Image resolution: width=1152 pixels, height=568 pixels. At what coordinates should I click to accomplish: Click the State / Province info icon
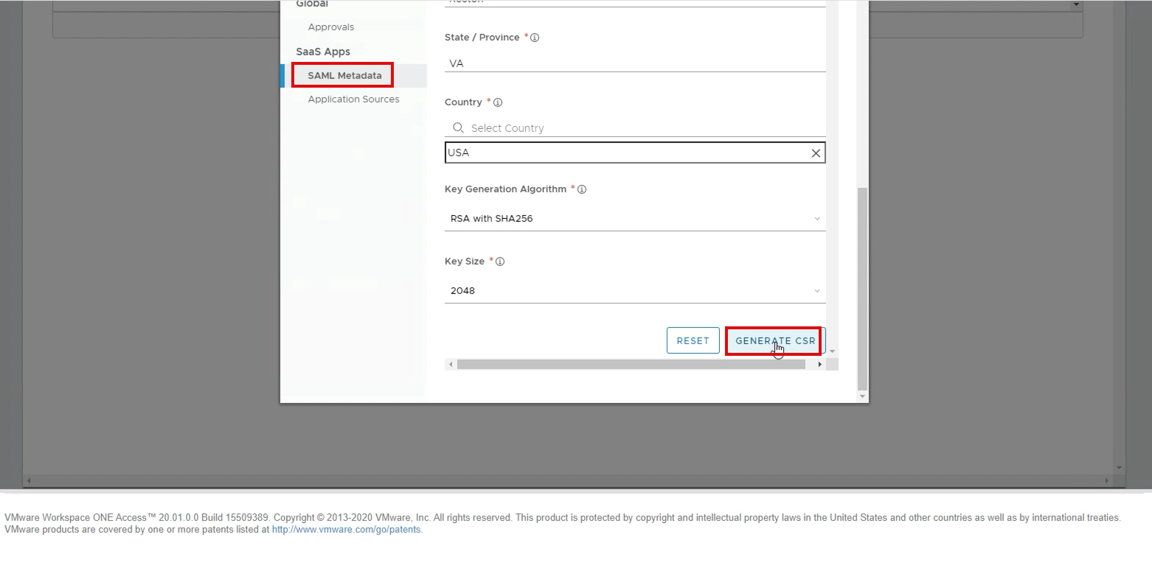point(535,38)
